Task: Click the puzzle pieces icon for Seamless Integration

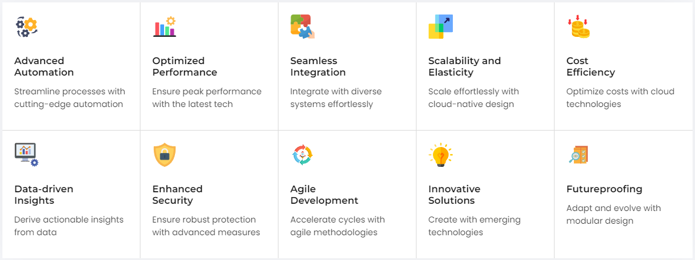Action: pos(302,27)
